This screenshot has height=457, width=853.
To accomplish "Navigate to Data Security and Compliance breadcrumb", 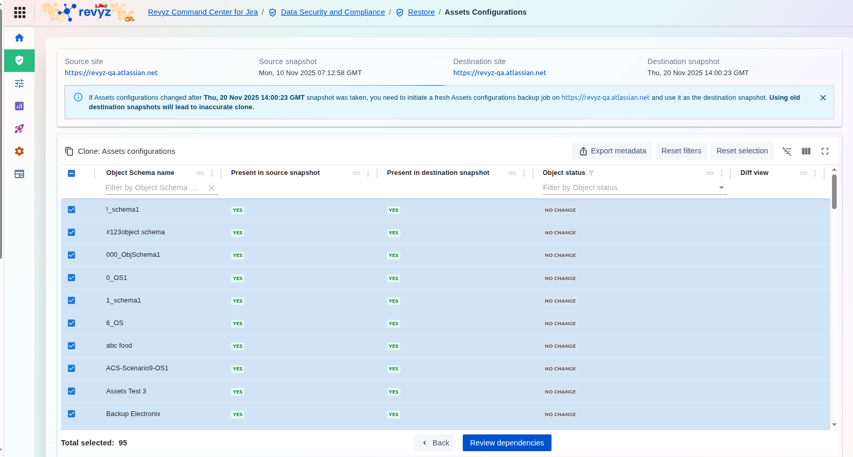I will [332, 12].
